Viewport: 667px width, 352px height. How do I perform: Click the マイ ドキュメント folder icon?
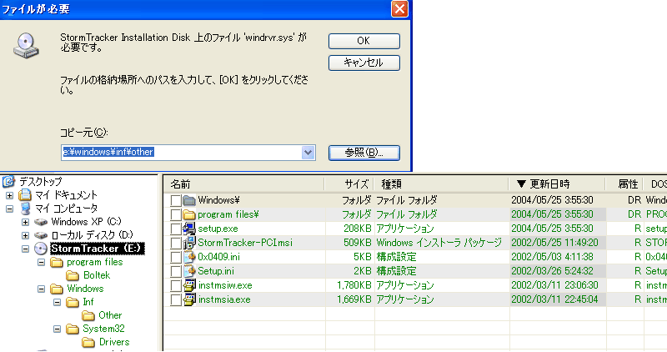26,195
